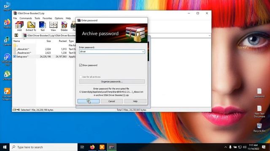The height and width of the screenshot is (151, 270).
Task: Open the Favorites menu
Action: (x=47, y=18)
